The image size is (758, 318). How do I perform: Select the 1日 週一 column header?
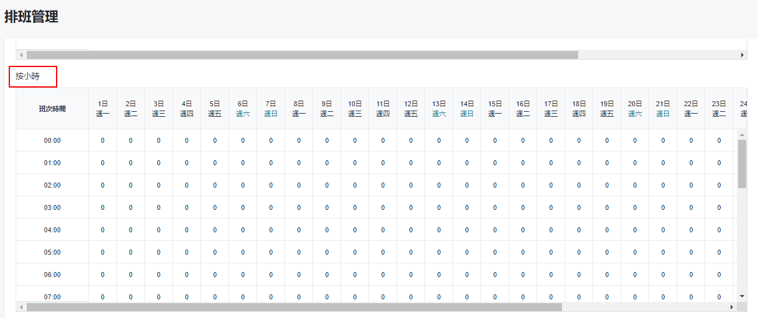pyautogui.click(x=103, y=109)
